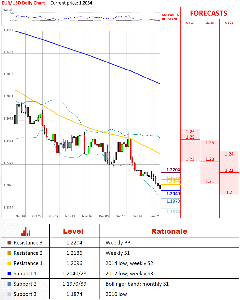The image size is (240, 300).
Task: Click the Support 3 light blue swatch
Action: point(9,294)
